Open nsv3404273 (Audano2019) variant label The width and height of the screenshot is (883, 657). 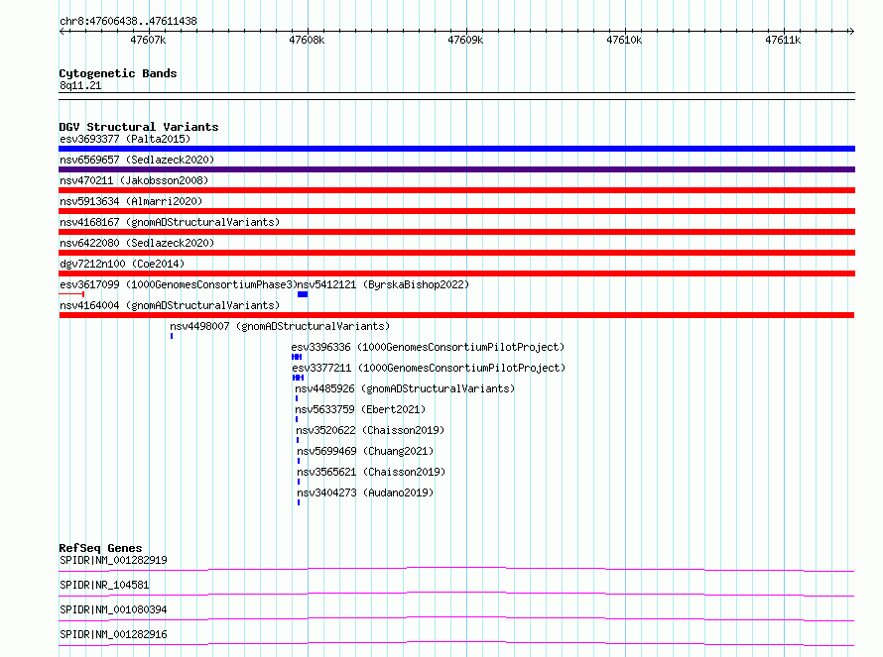(365, 493)
